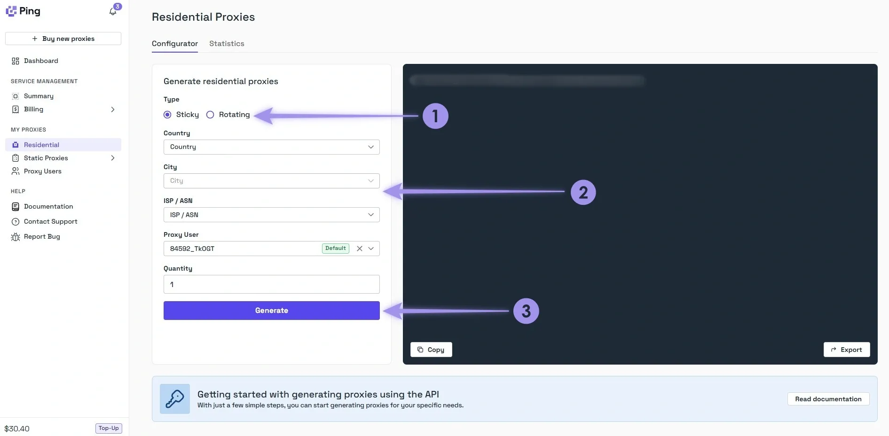Open the Country dropdown

pos(272,147)
